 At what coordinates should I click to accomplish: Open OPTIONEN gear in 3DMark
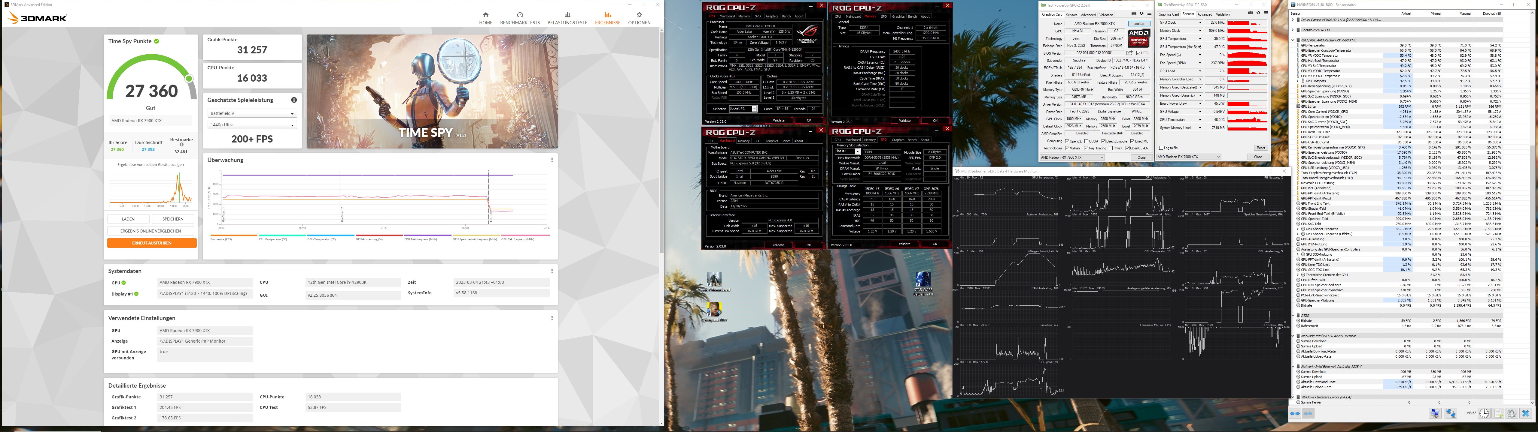coord(639,18)
